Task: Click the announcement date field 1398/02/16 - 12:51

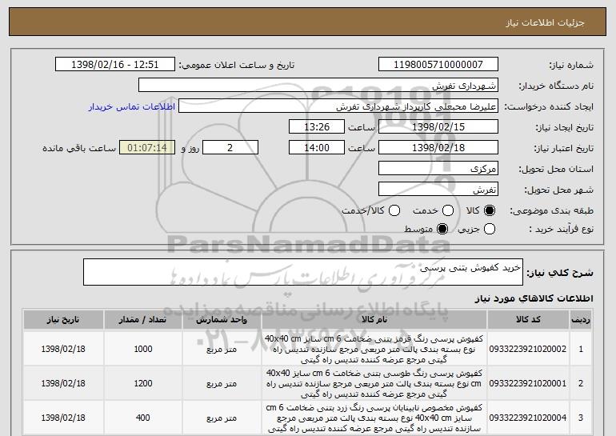Action: (115, 65)
